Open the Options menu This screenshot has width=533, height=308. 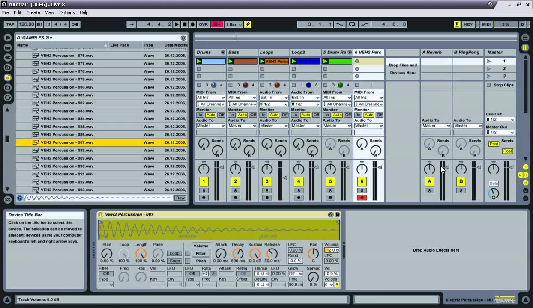[67, 13]
